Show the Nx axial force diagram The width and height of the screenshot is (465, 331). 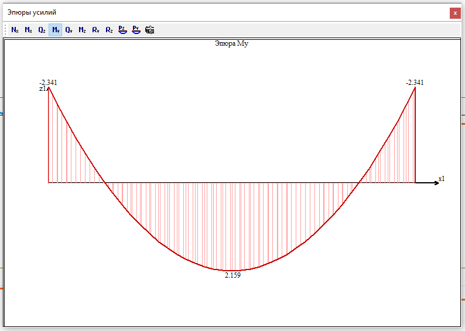[x=15, y=30]
